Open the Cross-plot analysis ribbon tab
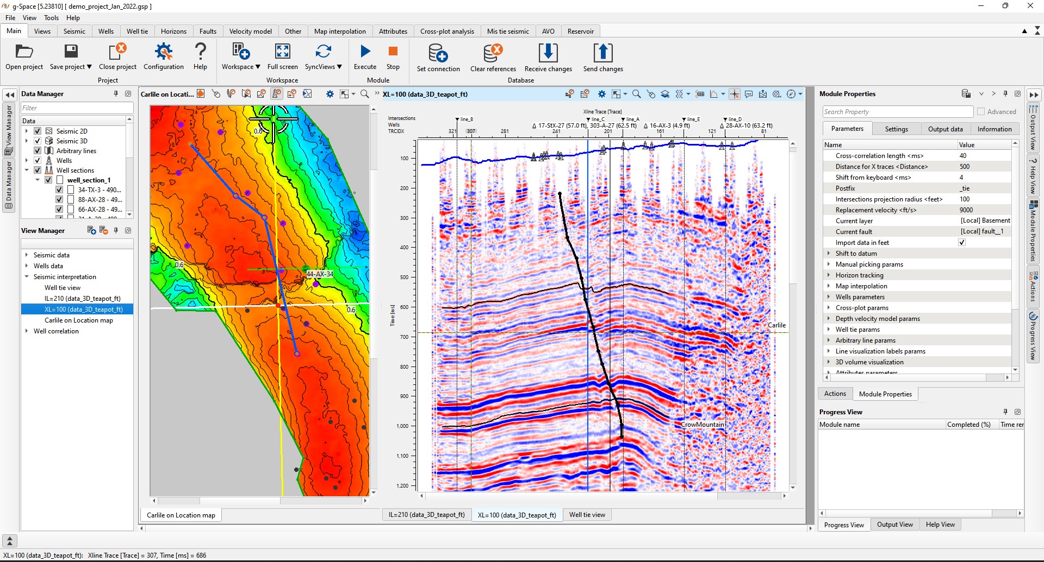The height and width of the screenshot is (562, 1044). click(447, 31)
